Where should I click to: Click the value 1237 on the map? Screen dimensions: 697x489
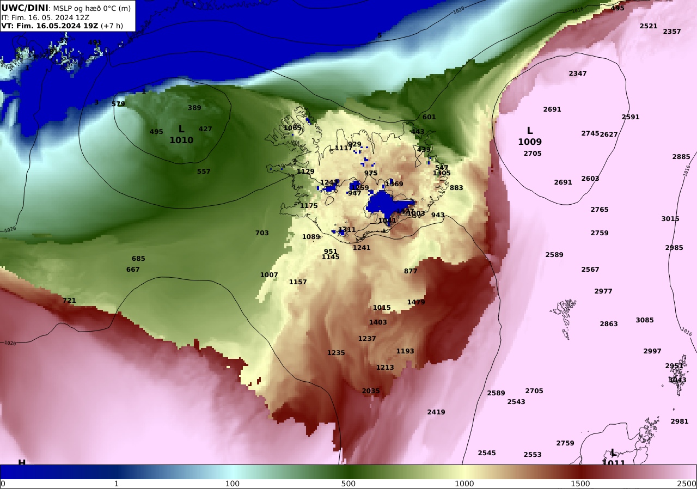pyautogui.click(x=367, y=339)
